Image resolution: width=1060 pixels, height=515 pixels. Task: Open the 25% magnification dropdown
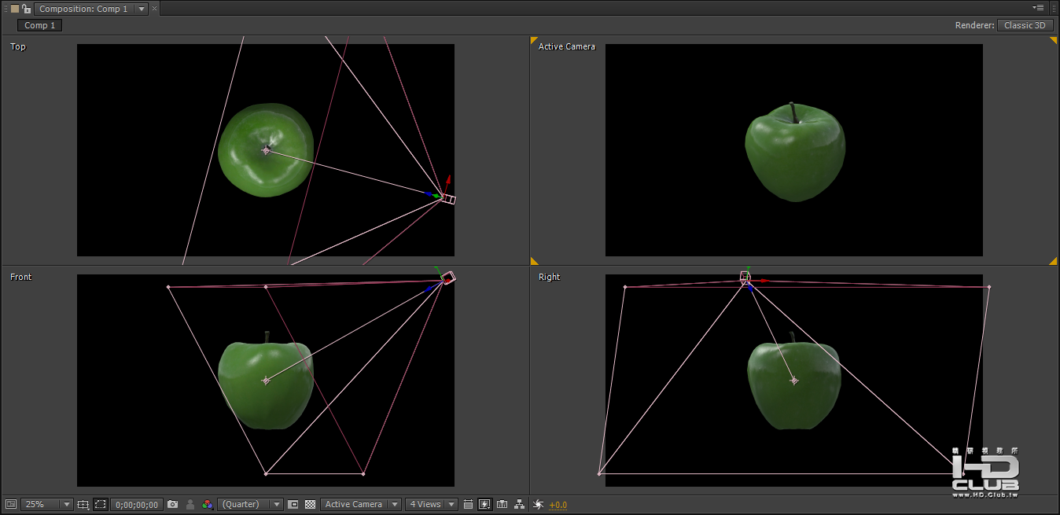pos(47,504)
